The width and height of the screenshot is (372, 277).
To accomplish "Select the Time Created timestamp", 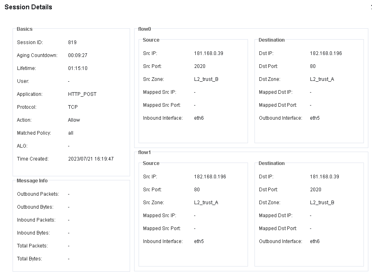I will point(91,159).
